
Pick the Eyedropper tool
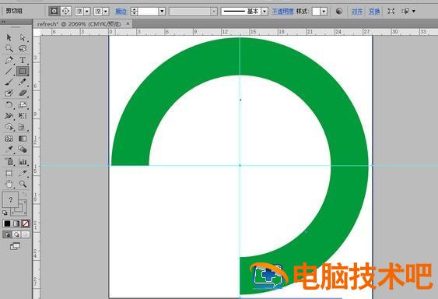pos(9,149)
